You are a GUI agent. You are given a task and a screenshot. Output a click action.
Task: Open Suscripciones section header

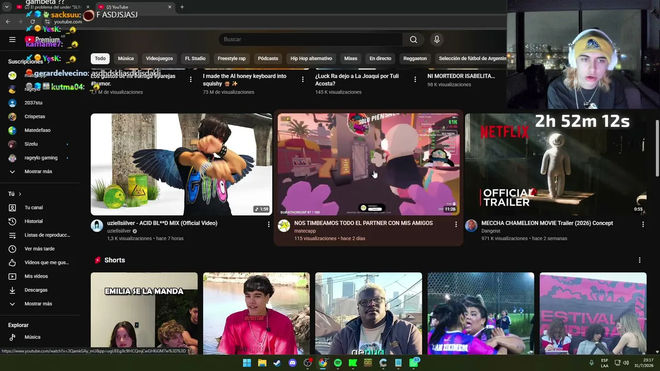click(25, 62)
